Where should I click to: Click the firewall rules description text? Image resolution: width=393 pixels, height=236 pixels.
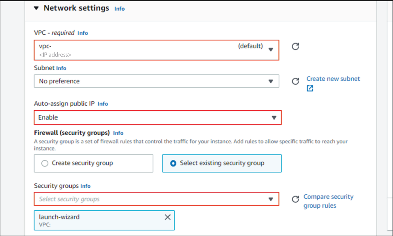(x=191, y=145)
